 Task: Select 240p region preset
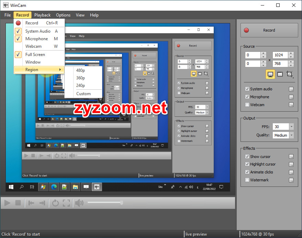coord(83,85)
